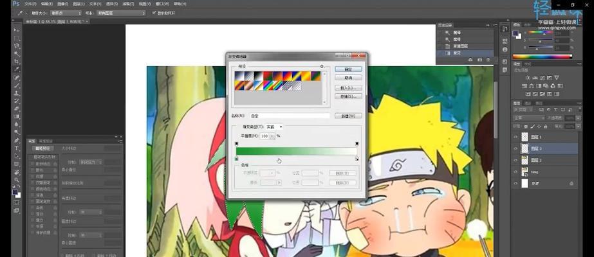Enable 纹理 checkbox in Brush panel
The height and width of the screenshot is (257, 594).
click(32, 176)
